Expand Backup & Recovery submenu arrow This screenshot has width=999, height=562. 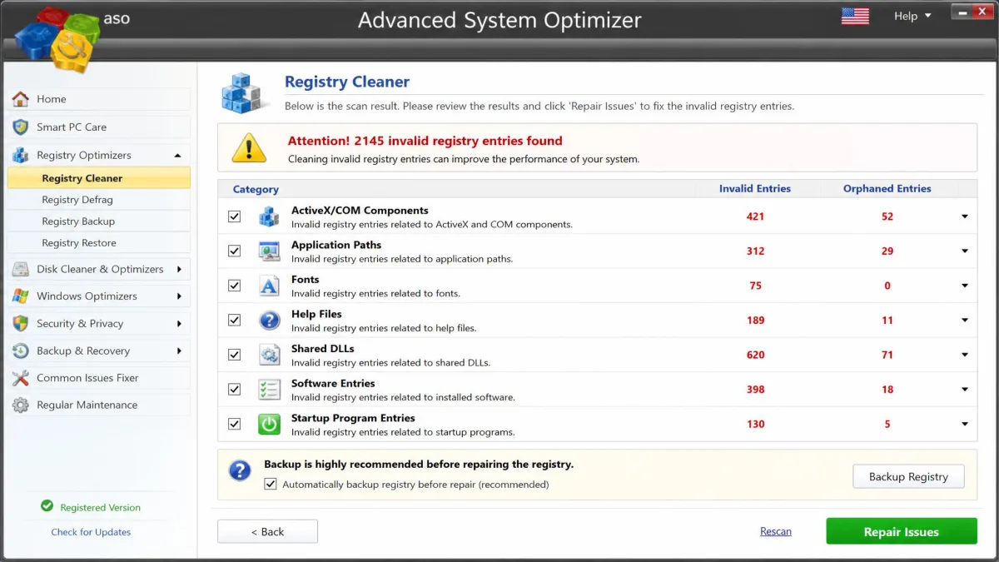179,351
